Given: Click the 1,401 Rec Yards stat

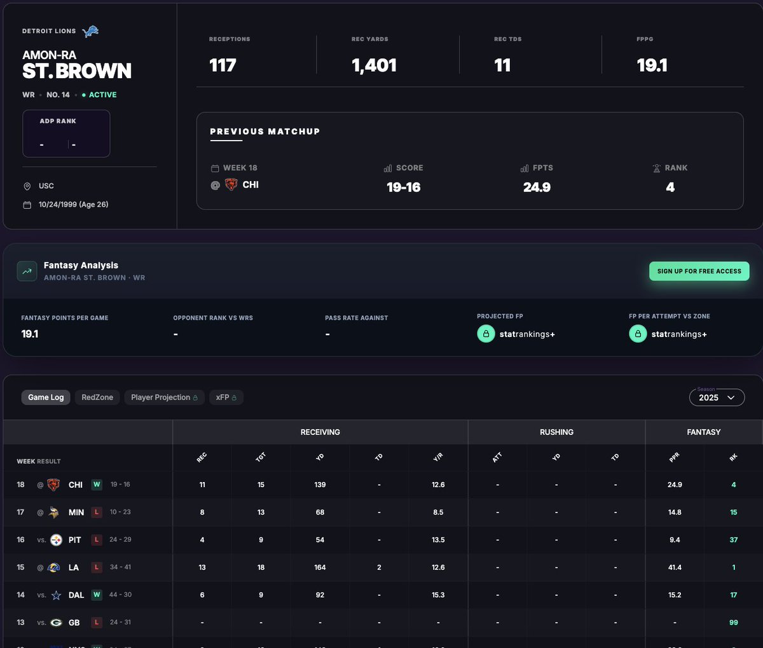Looking at the screenshot, I should tap(374, 65).
